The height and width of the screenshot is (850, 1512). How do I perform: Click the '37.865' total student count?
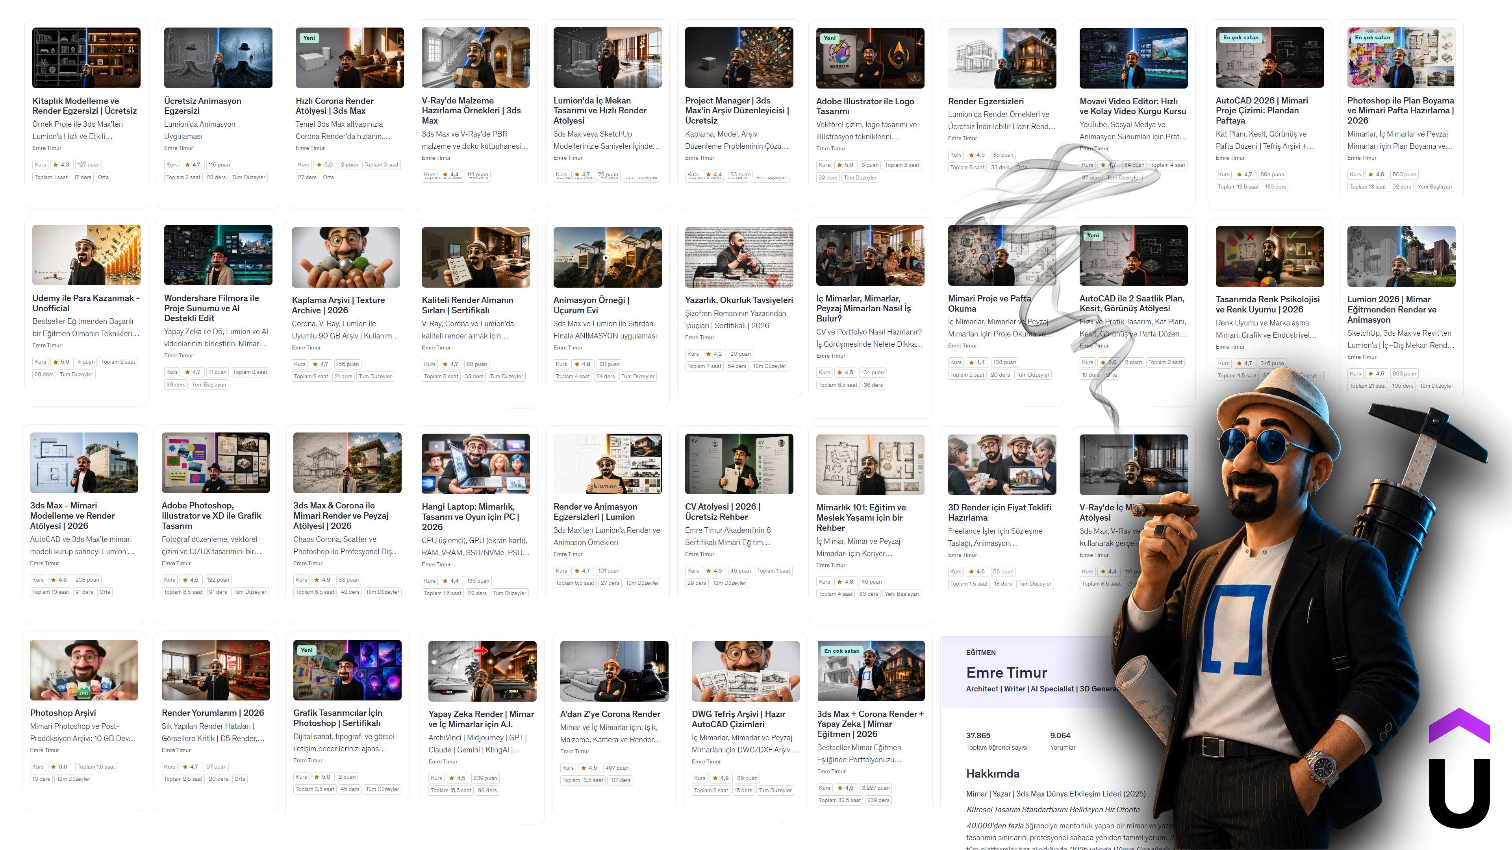[x=978, y=735]
